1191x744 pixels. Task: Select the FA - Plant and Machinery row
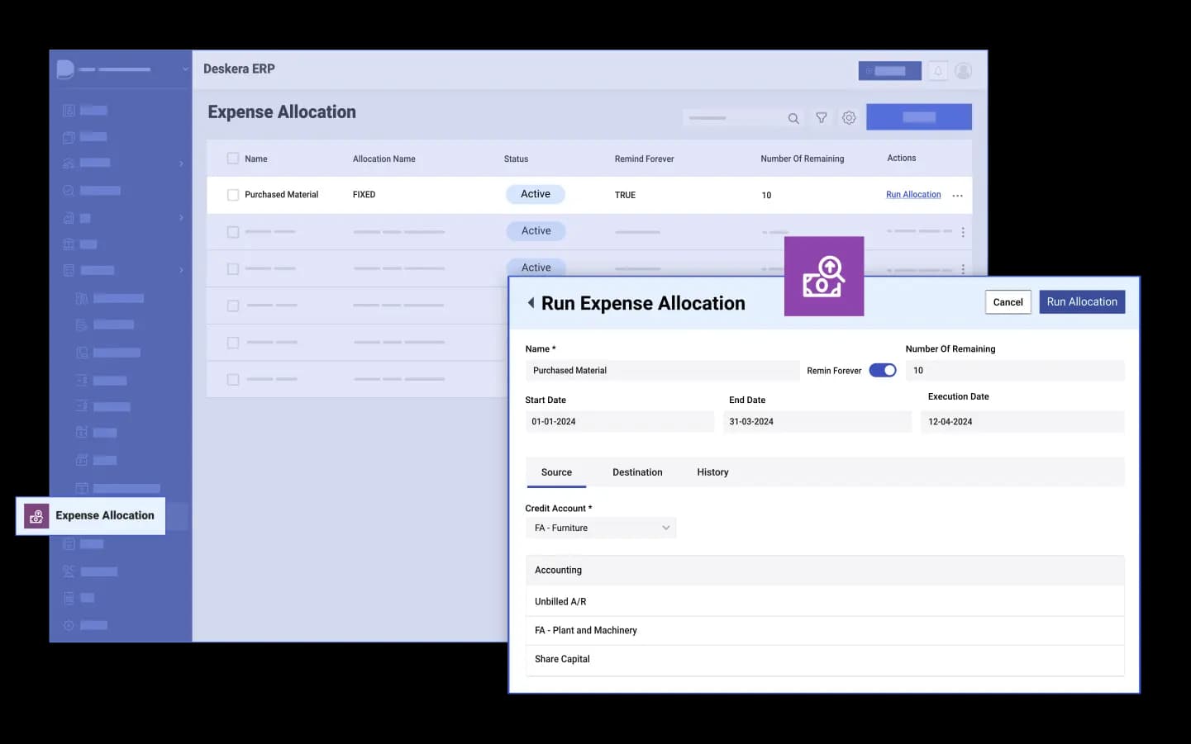pos(825,631)
